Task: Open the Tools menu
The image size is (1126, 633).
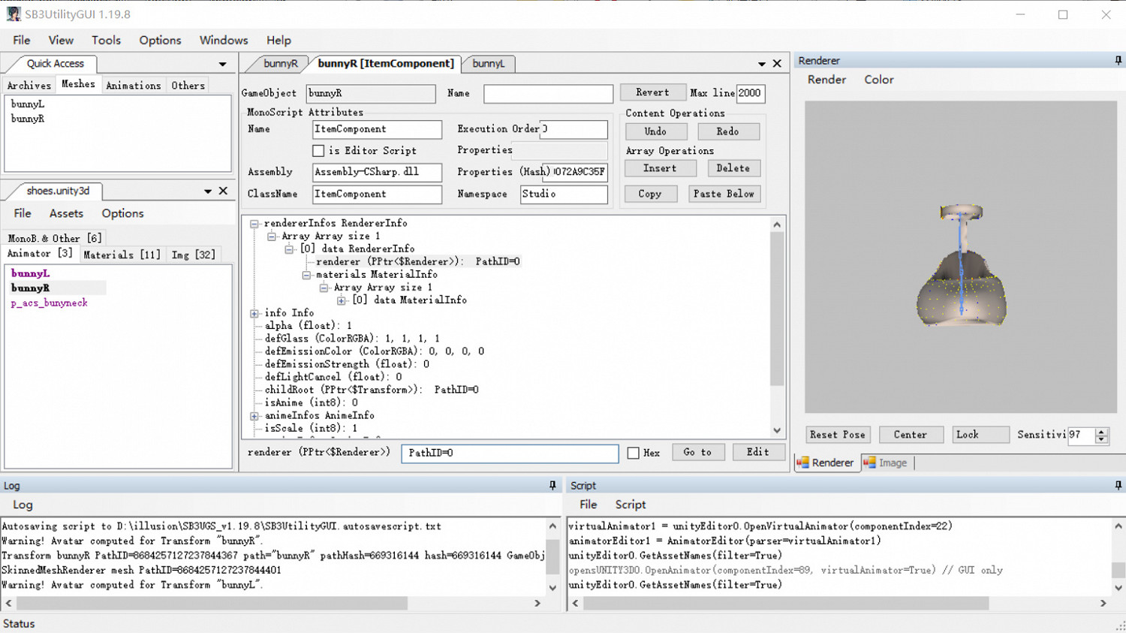Action: click(106, 40)
